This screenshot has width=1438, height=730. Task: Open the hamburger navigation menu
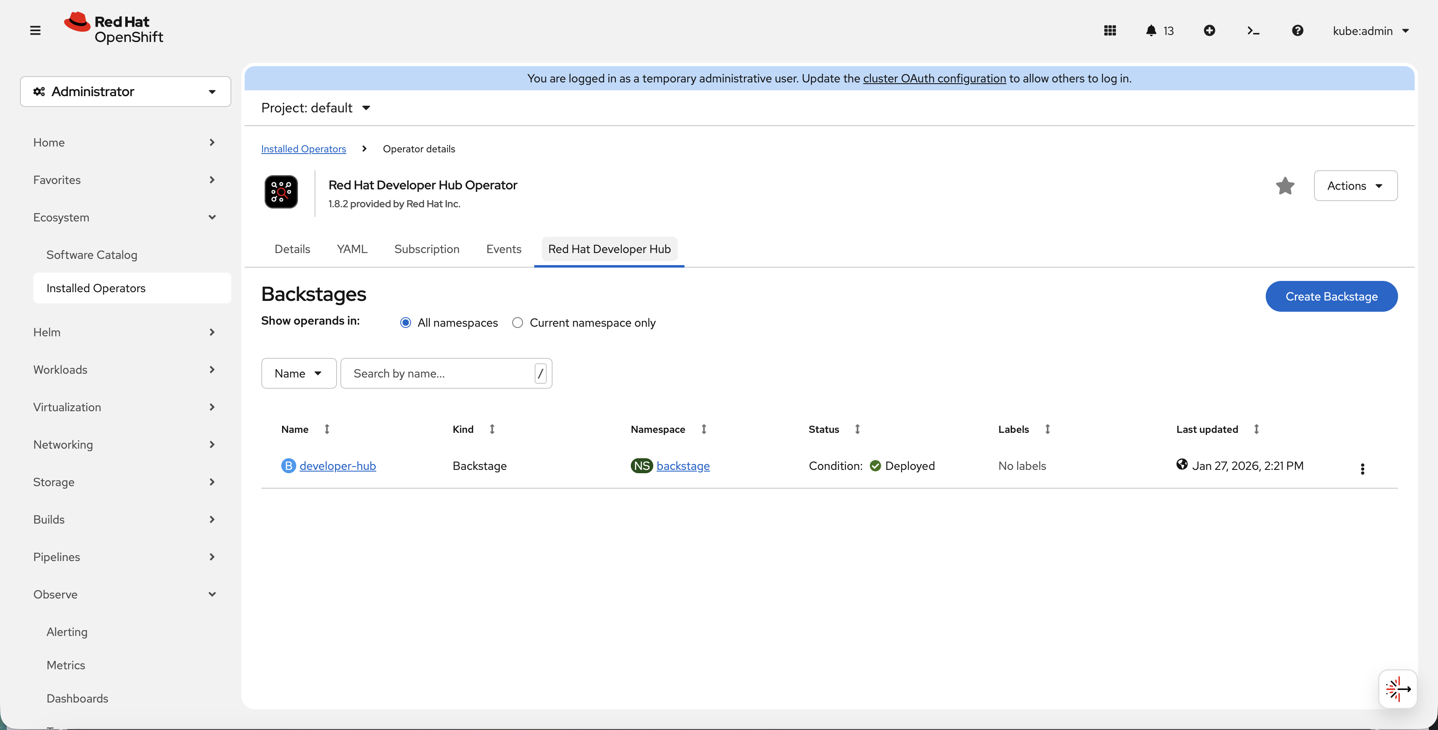pyautogui.click(x=35, y=30)
